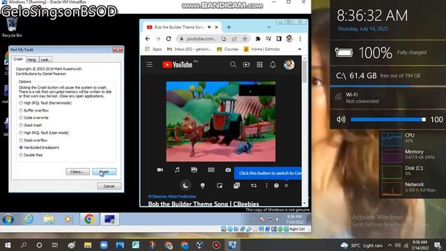Expand the hidden bookmarks overflow chevron
The height and width of the screenshot is (251, 446).
(300, 50)
